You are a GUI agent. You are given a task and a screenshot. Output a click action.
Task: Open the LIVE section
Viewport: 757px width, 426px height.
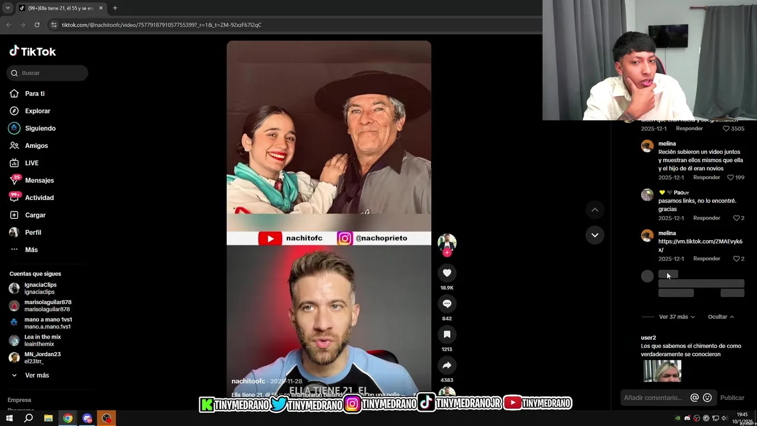tap(31, 163)
